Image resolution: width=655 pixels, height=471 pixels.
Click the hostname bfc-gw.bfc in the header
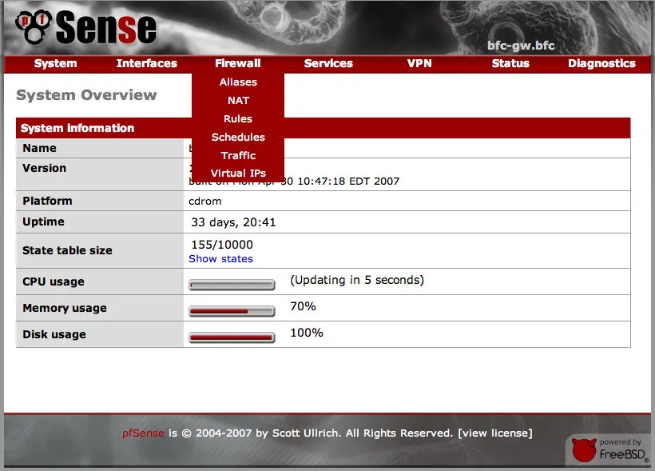point(522,46)
